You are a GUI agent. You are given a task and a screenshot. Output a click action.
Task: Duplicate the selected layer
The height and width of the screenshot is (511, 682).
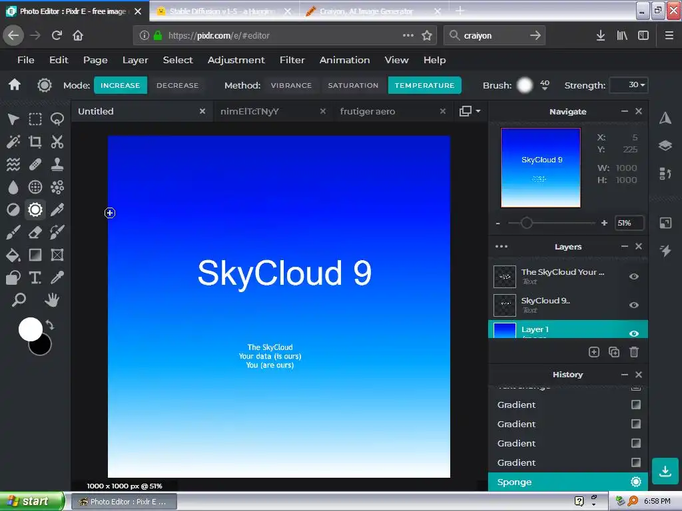[613, 352]
